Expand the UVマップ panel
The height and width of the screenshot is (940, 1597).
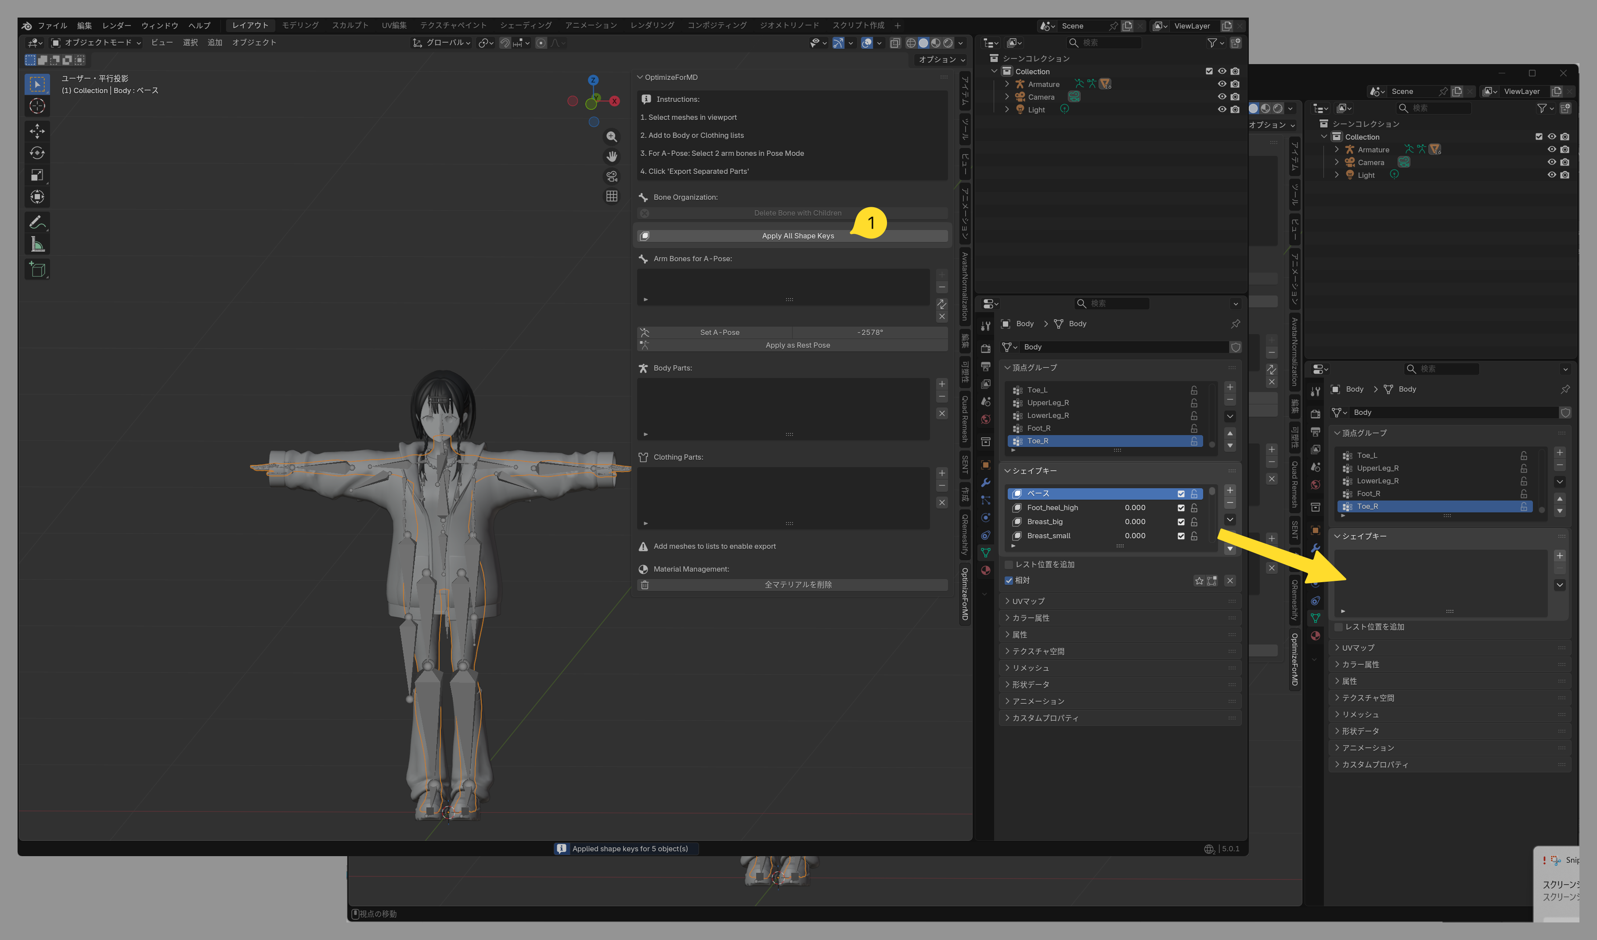click(x=1028, y=601)
